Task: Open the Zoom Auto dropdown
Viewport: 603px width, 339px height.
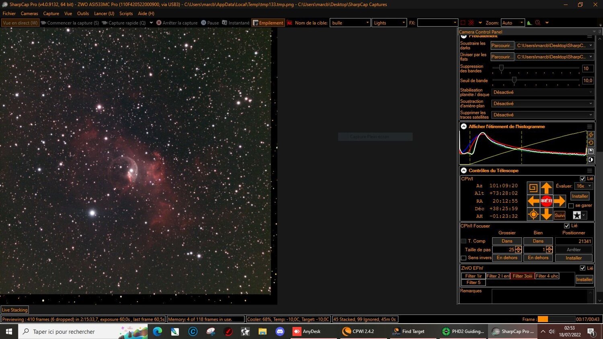Action: (x=513, y=23)
